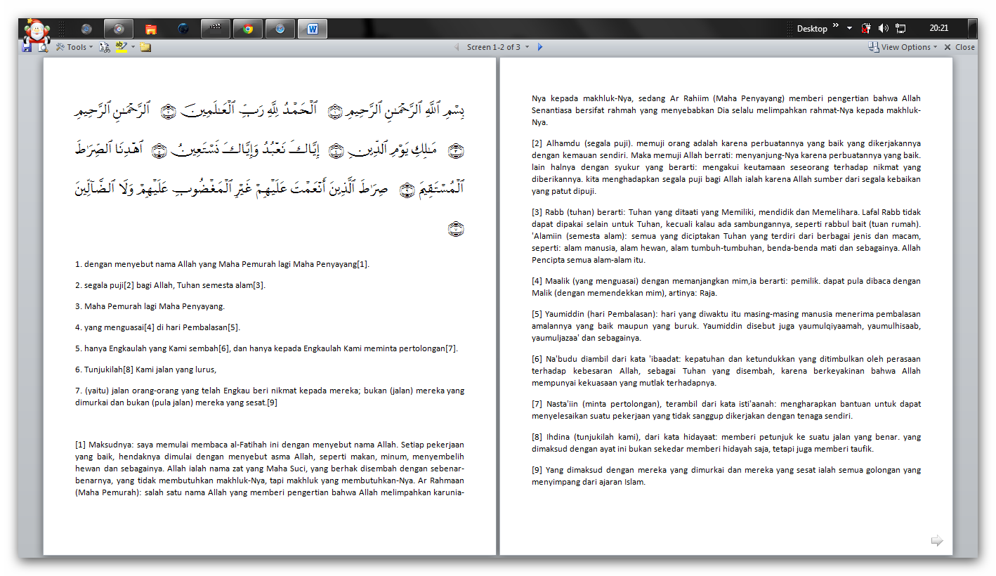Open the network tray icon
Screen dimensions: 996x576
[x=900, y=29]
